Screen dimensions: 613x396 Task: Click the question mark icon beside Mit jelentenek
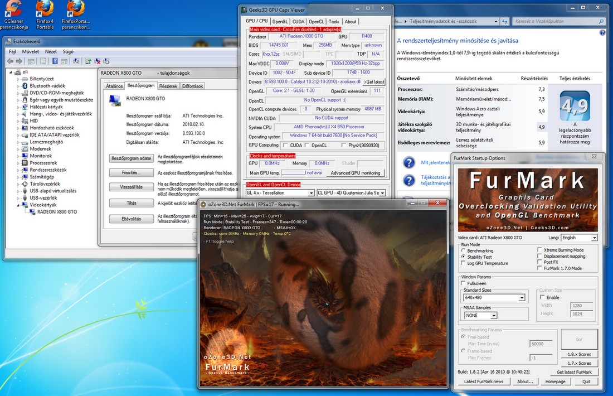[x=409, y=162]
